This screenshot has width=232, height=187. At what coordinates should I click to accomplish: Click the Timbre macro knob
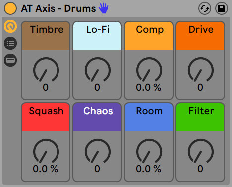(46, 70)
